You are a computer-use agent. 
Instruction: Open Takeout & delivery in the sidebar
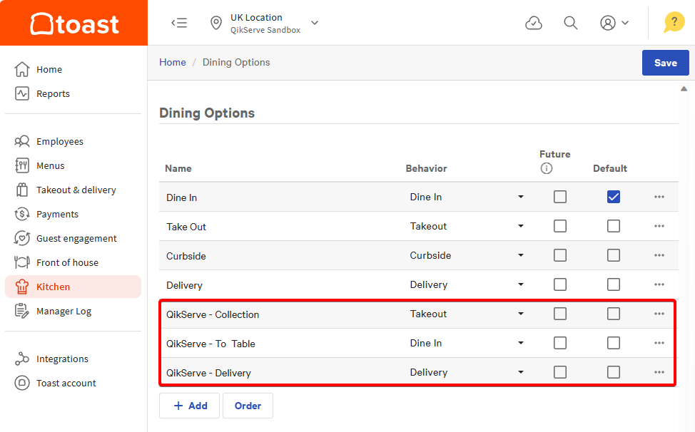[x=76, y=190]
